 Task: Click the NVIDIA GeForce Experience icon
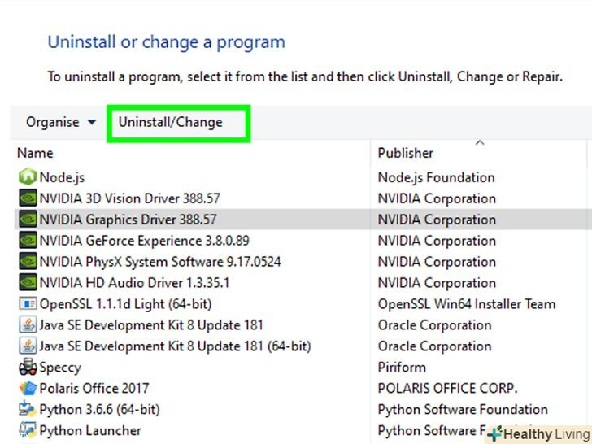point(28,241)
